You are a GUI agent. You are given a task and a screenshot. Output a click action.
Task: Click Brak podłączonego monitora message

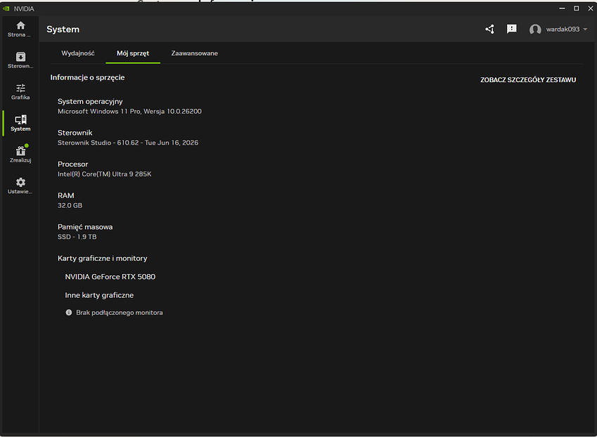pos(119,313)
